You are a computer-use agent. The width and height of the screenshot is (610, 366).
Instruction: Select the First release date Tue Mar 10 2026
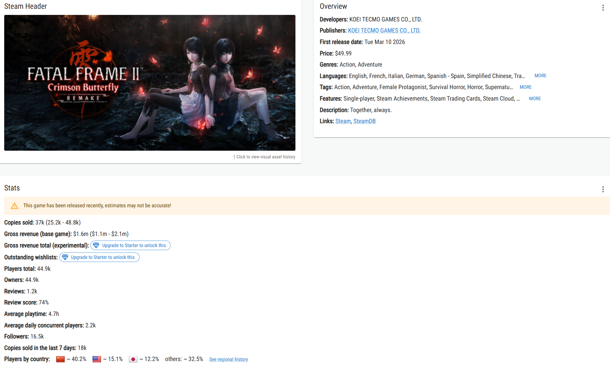click(x=385, y=42)
